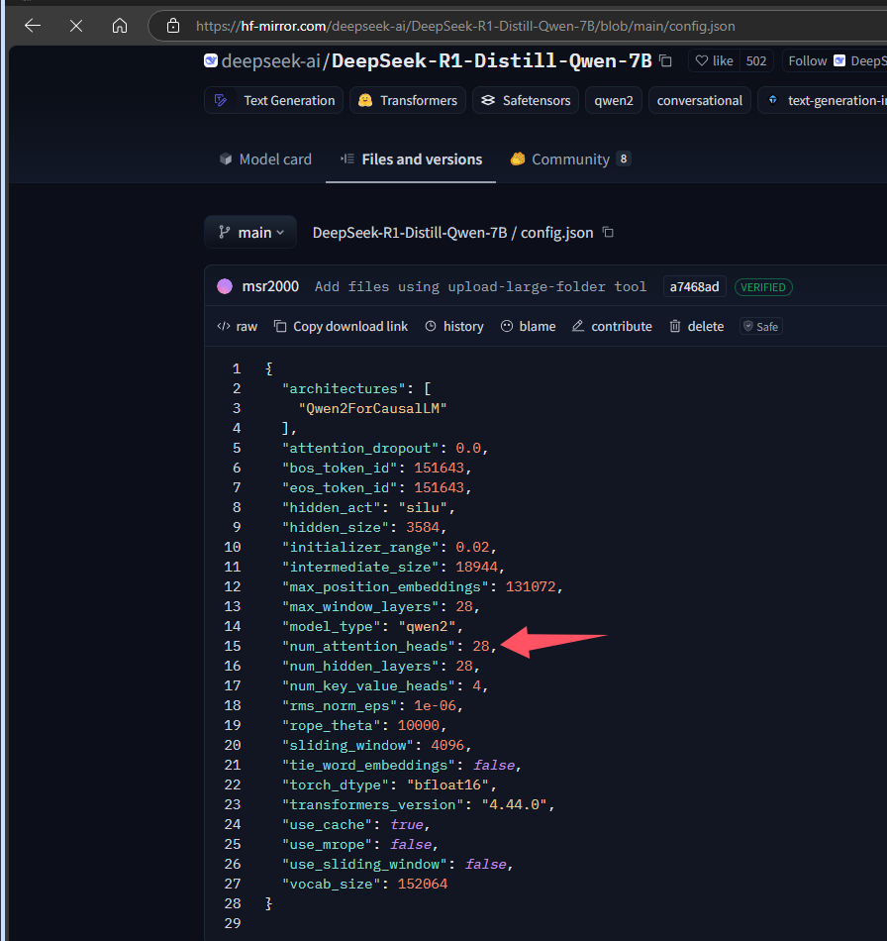Click "max_position_embeddings" key text
This screenshot has width=887, height=941.
[386, 587]
